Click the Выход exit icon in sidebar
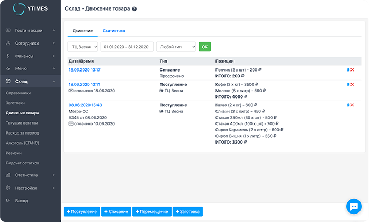This screenshot has width=369, height=222. (x=8, y=201)
